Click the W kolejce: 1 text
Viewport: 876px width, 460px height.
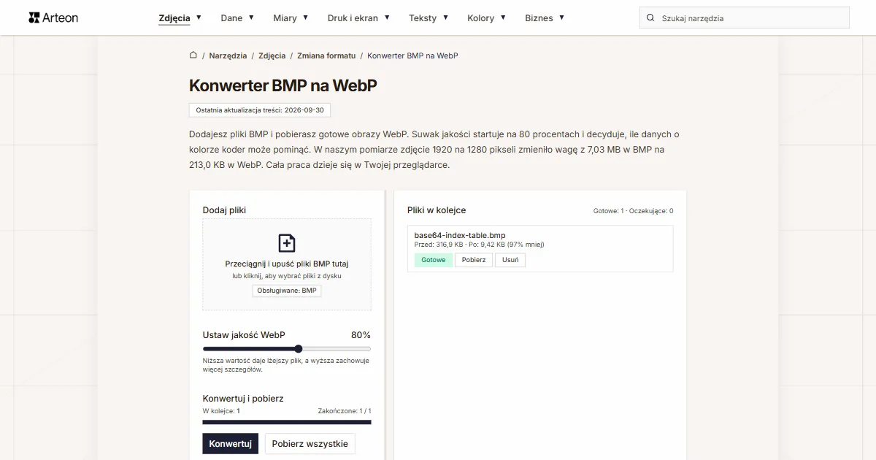(221, 411)
